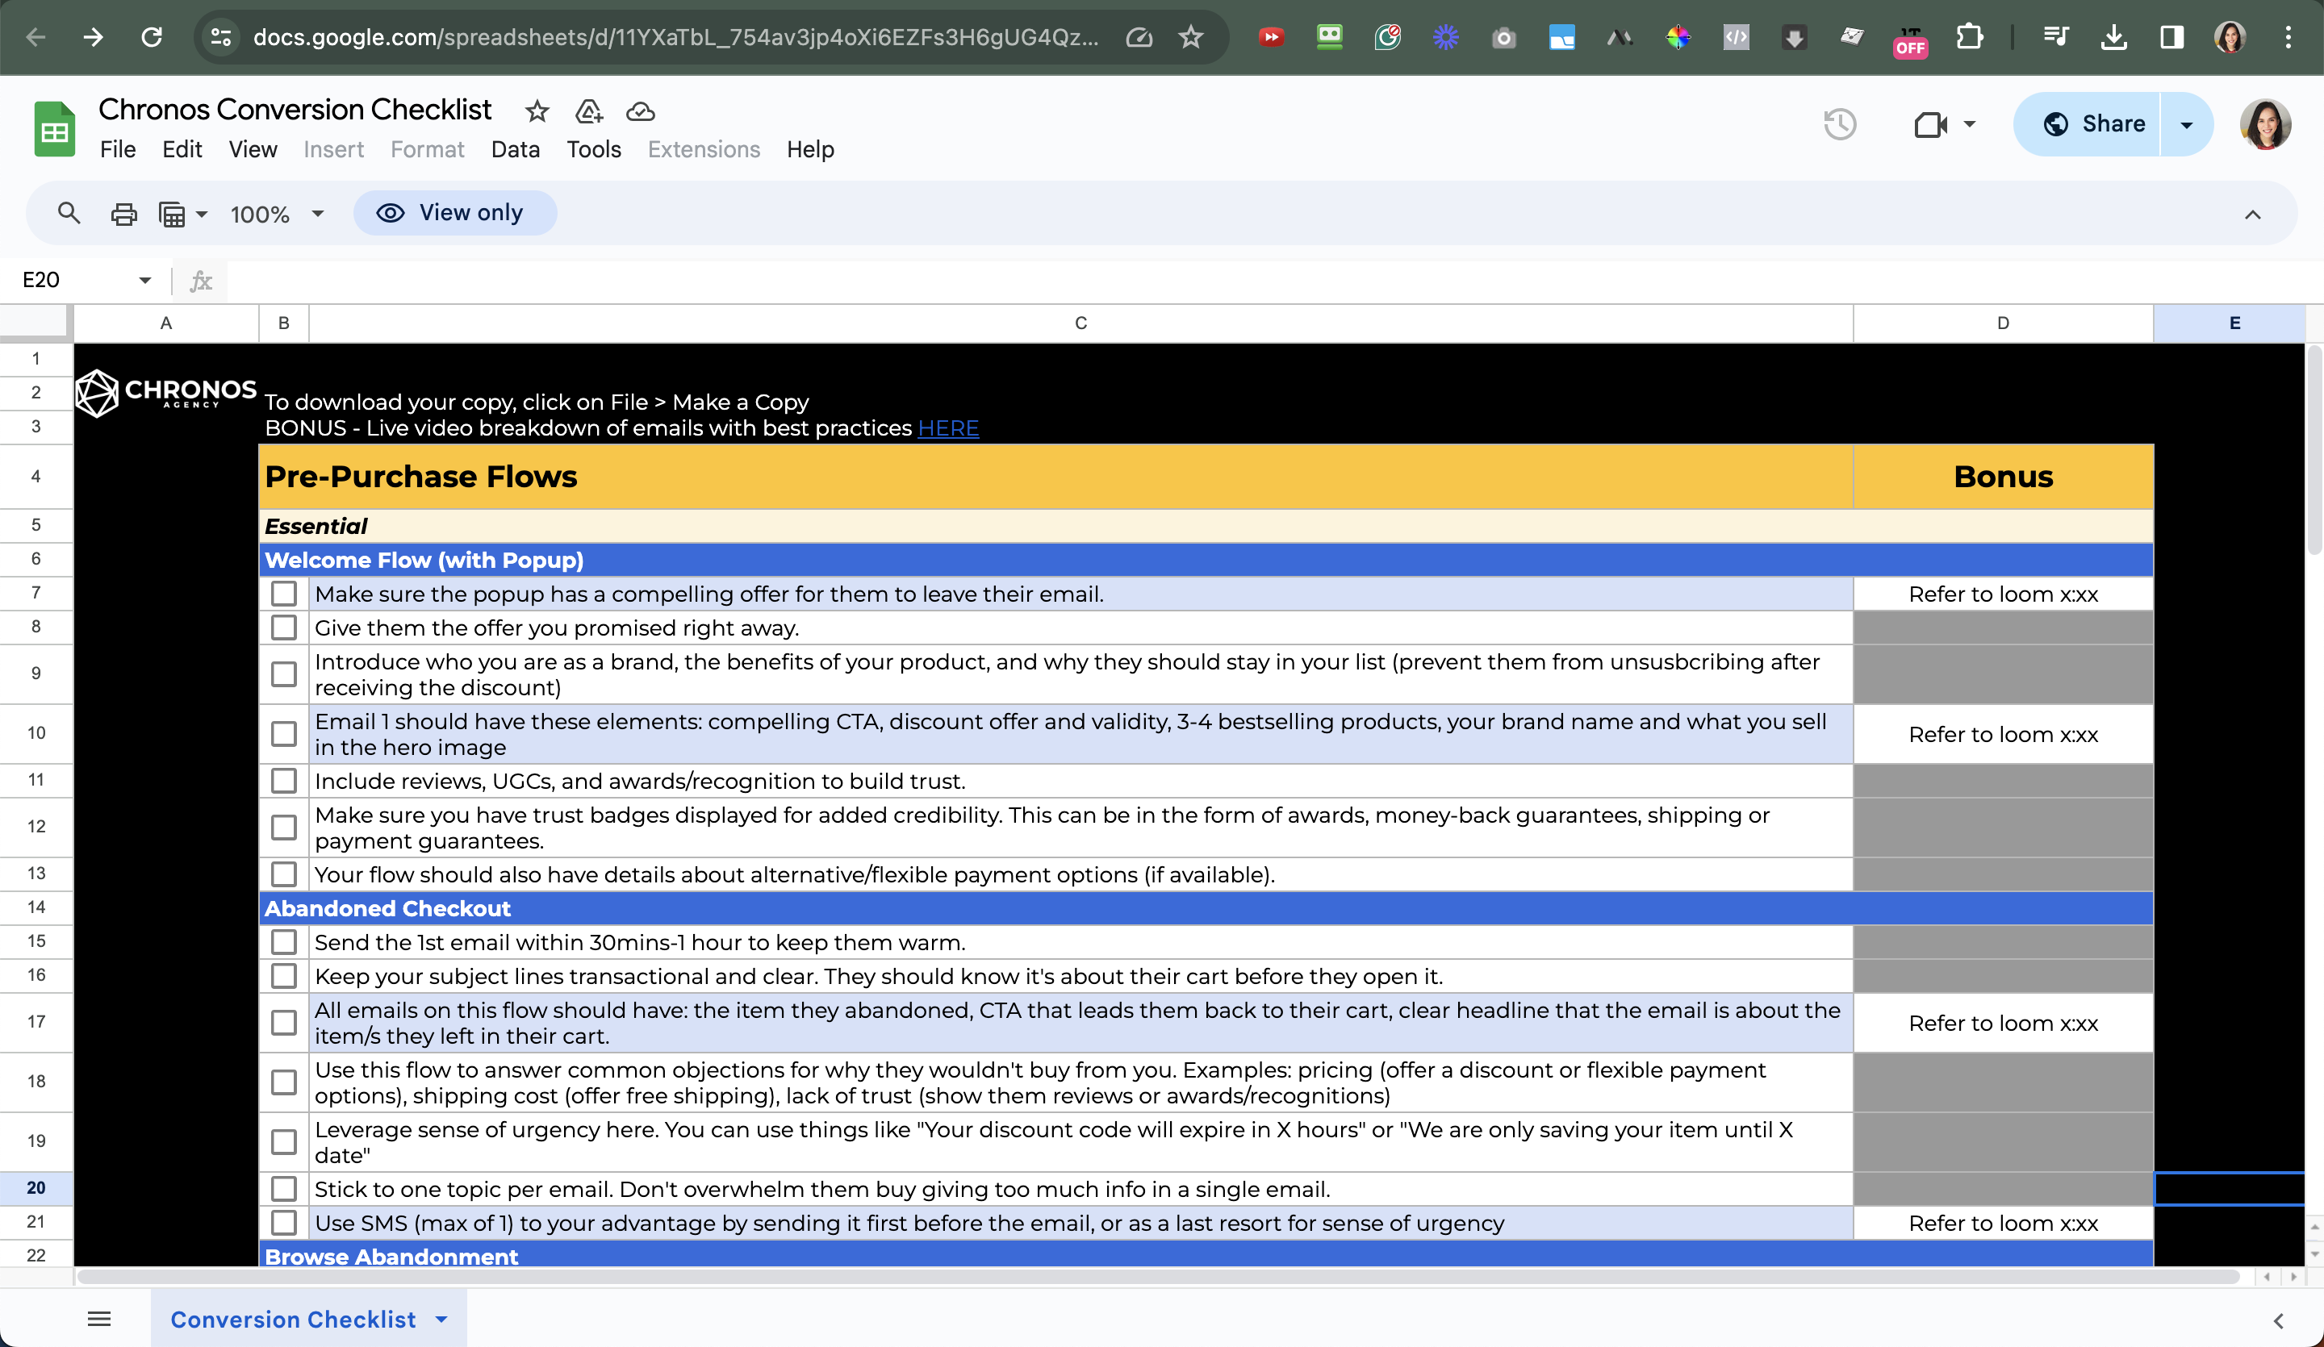Tick 'Include reviews, UGCs' checkbox
Screen dimensions: 2324x1347
point(284,780)
